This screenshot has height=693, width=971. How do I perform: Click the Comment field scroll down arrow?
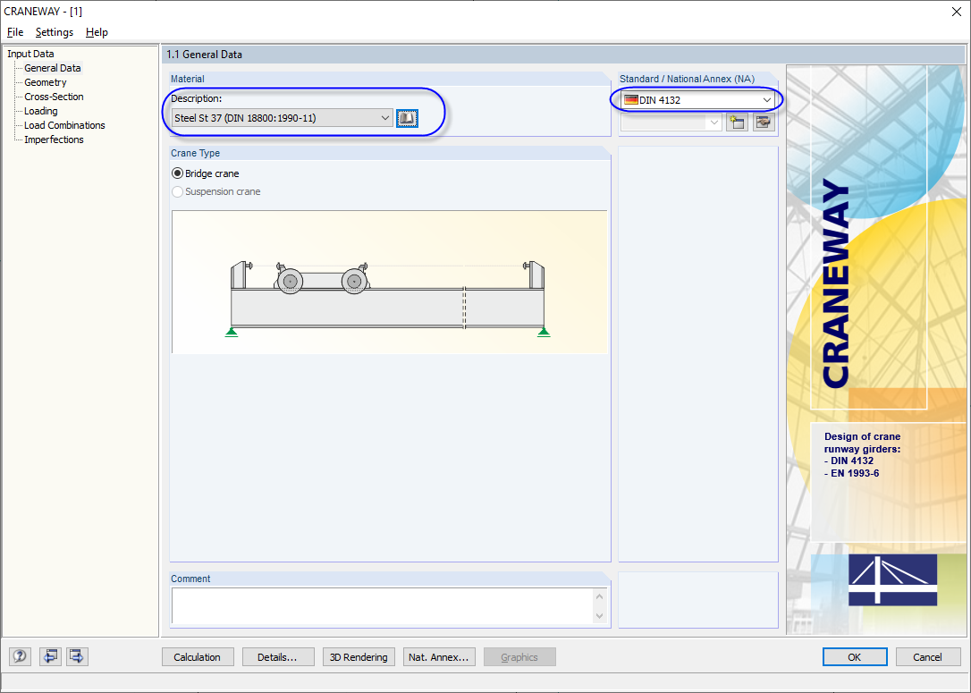coord(599,615)
